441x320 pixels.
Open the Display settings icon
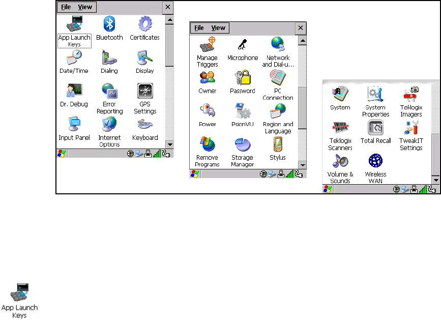coord(144,62)
